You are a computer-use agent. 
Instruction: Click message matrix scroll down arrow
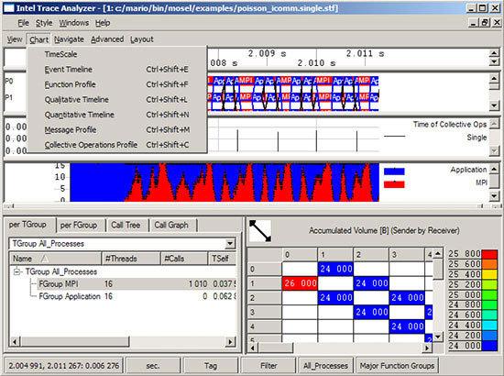[438, 337]
